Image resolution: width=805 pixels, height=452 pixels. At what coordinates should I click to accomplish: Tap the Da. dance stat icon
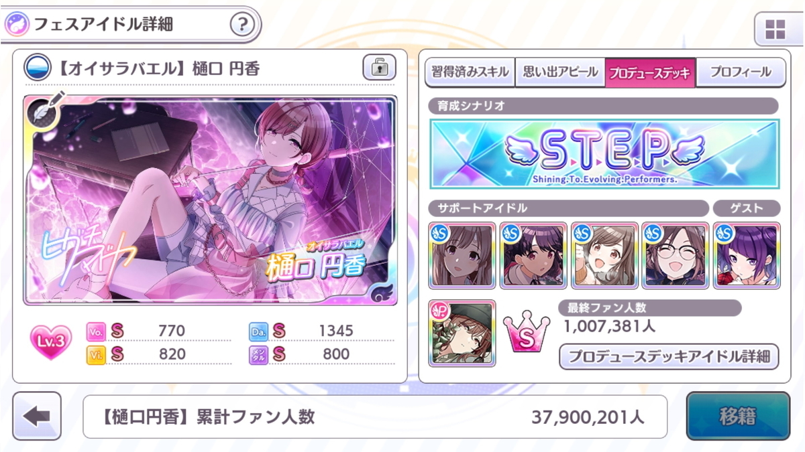click(258, 331)
